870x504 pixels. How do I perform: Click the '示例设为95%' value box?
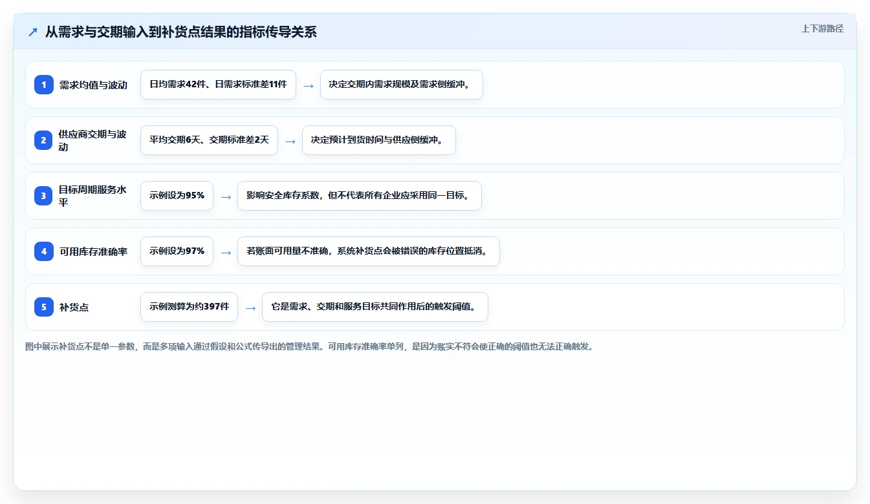click(x=177, y=196)
